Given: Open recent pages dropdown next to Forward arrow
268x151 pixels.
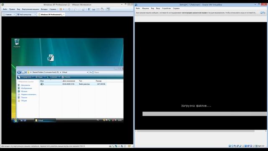Looking at the screenshot, I should (26, 73).
